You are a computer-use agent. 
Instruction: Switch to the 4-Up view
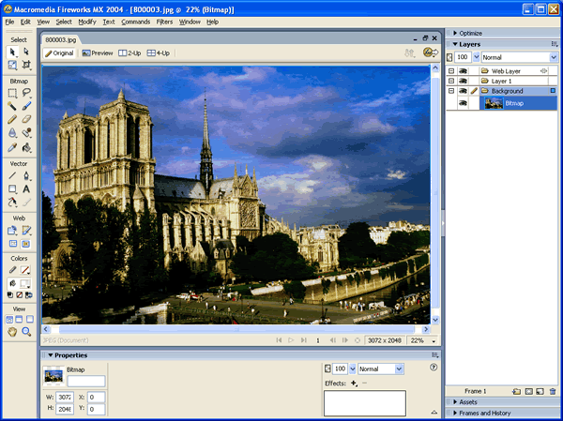coord(159,53)
